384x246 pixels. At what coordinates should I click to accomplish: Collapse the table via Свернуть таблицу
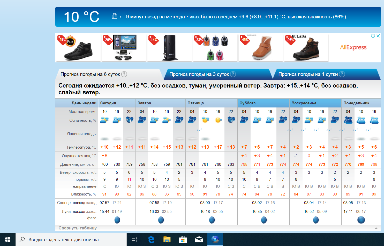[x=78, y=228]
